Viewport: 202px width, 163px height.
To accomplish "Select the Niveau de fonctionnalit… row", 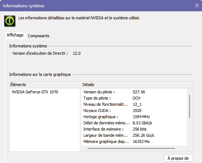I will tap(134, 104).
